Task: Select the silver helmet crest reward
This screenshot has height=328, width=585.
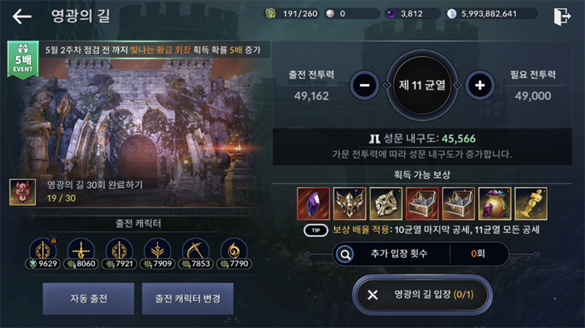Action: coord(350,204)
